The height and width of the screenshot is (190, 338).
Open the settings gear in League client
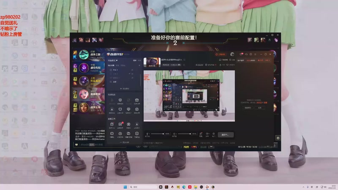point(272,35)
